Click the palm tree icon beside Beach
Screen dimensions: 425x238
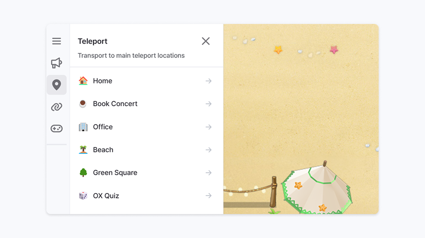[x=83, y=150]
